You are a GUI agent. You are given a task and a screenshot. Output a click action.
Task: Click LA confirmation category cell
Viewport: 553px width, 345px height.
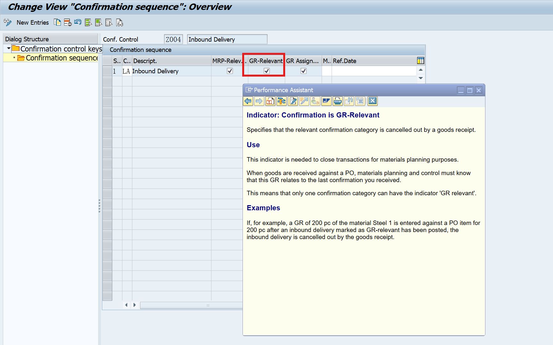point(127,71)
